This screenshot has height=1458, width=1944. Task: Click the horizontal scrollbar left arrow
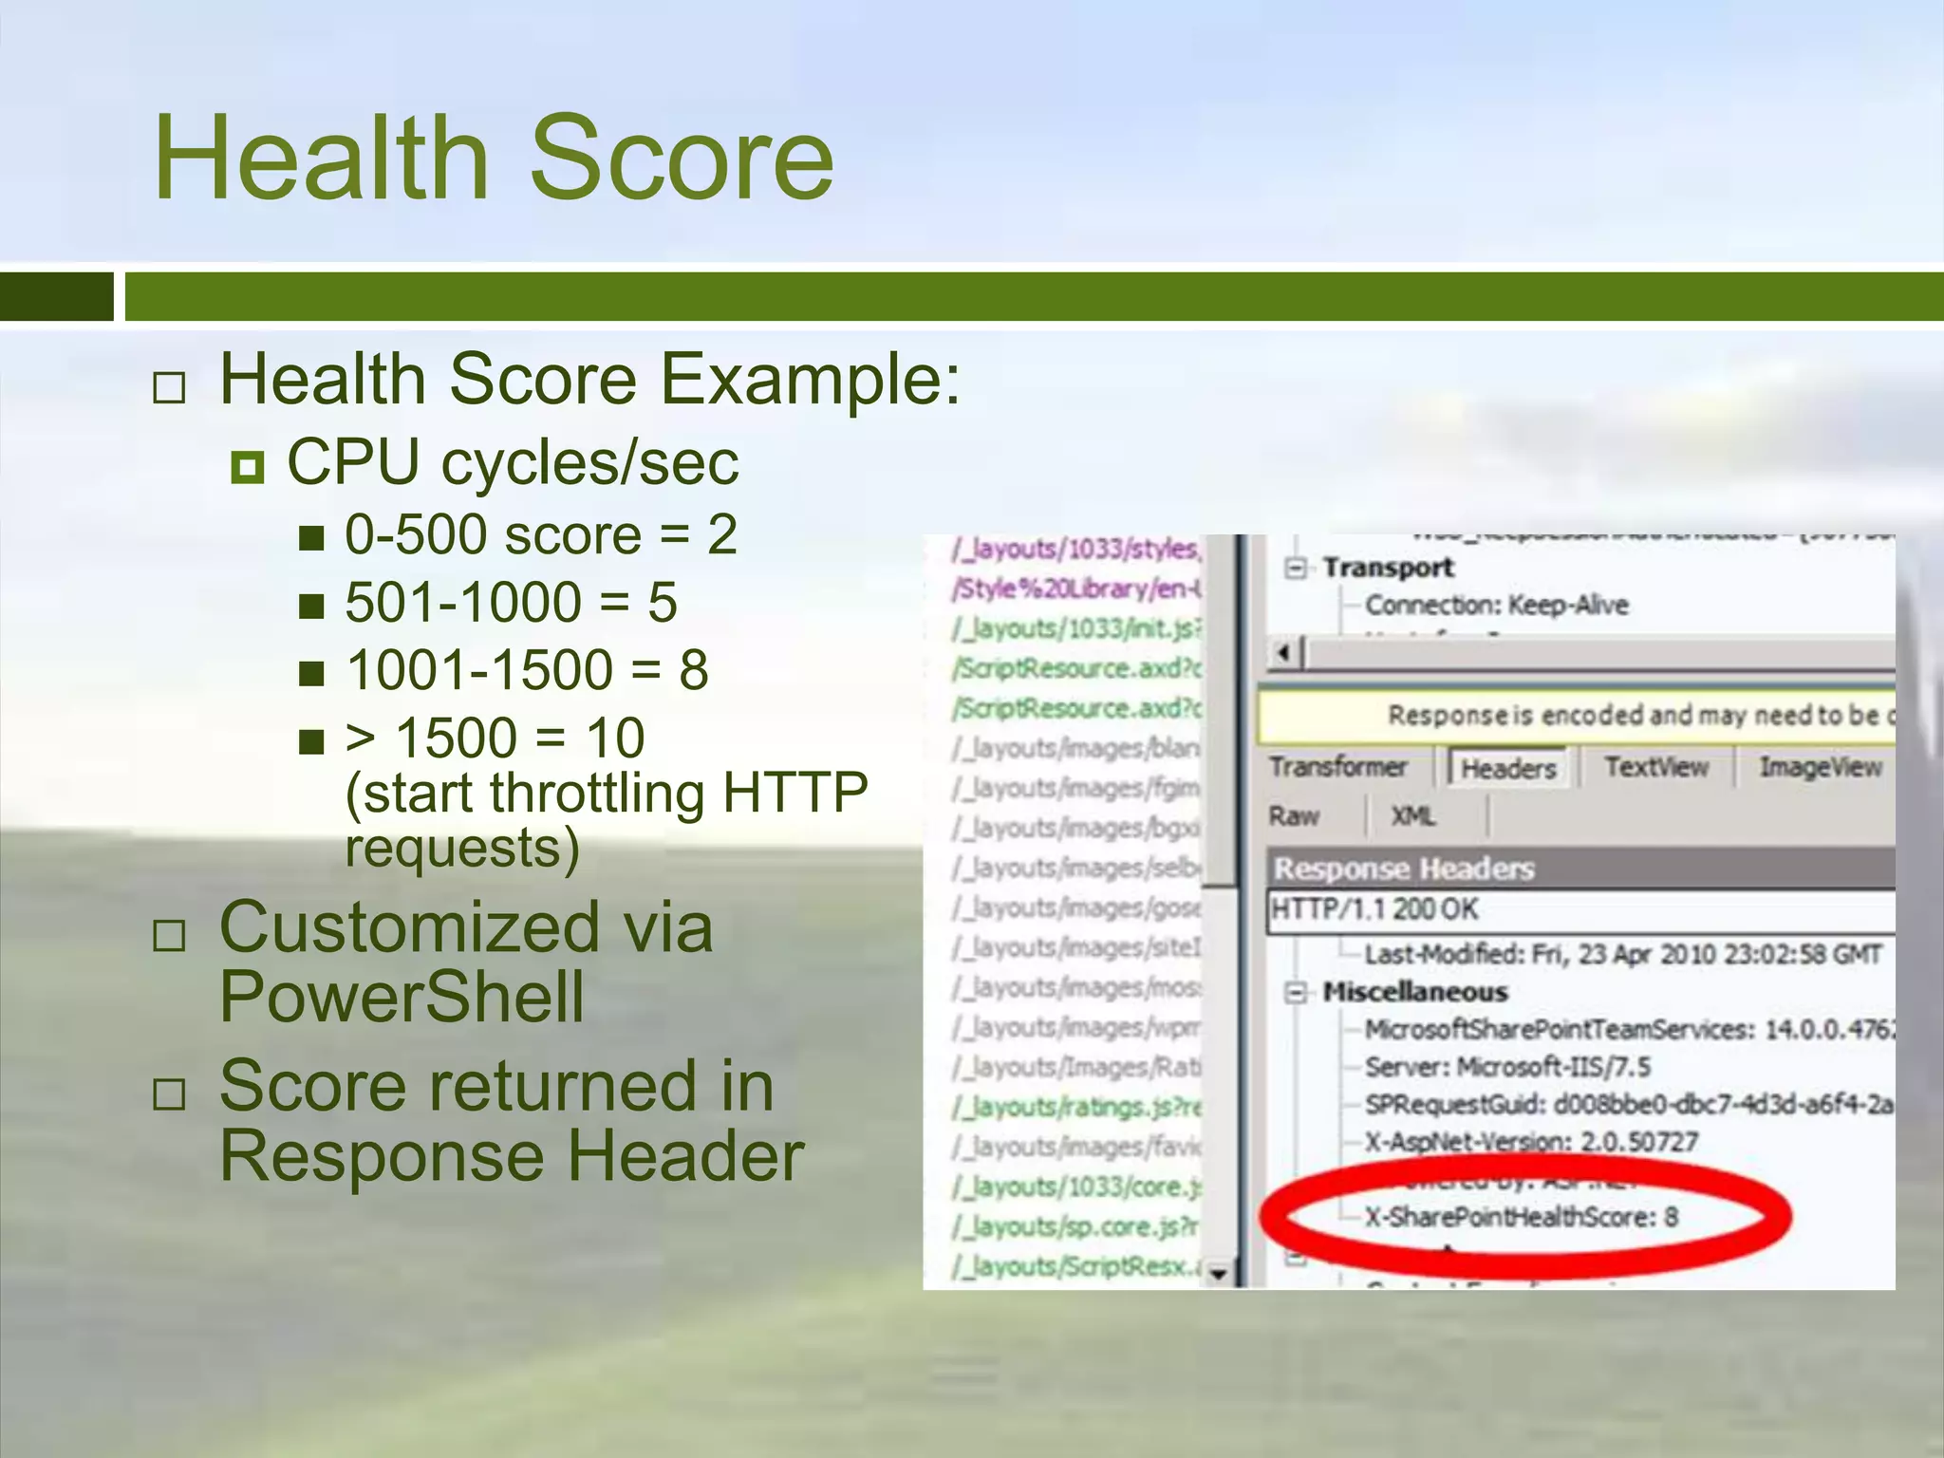point(1284,653)
